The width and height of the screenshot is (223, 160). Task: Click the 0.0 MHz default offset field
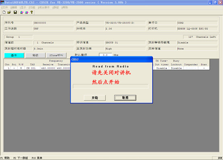pyautogui.click(x=105, y=55)
